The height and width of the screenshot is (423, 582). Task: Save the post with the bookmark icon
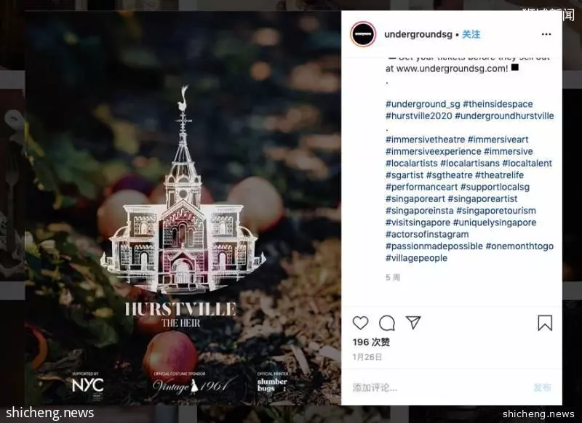545,323
